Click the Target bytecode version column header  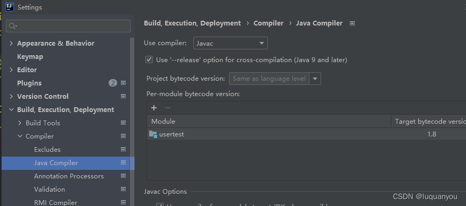[428, 122]
